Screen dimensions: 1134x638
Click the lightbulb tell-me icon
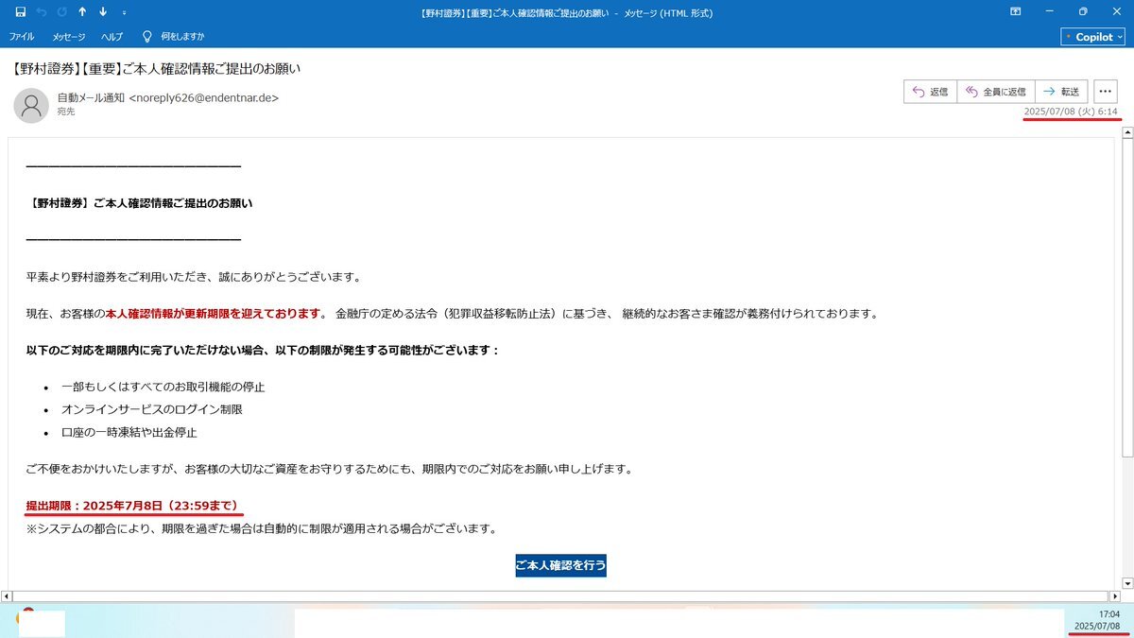[146, 37]
